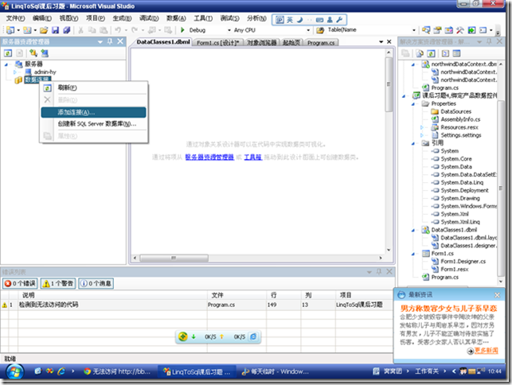
Task: Click the Undo arrow icon
Action: pyautogui.click(x=118, y=30)
